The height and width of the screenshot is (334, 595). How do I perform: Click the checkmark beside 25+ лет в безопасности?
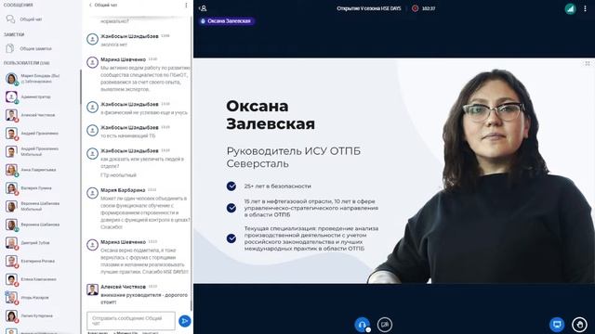click(231, 186)
